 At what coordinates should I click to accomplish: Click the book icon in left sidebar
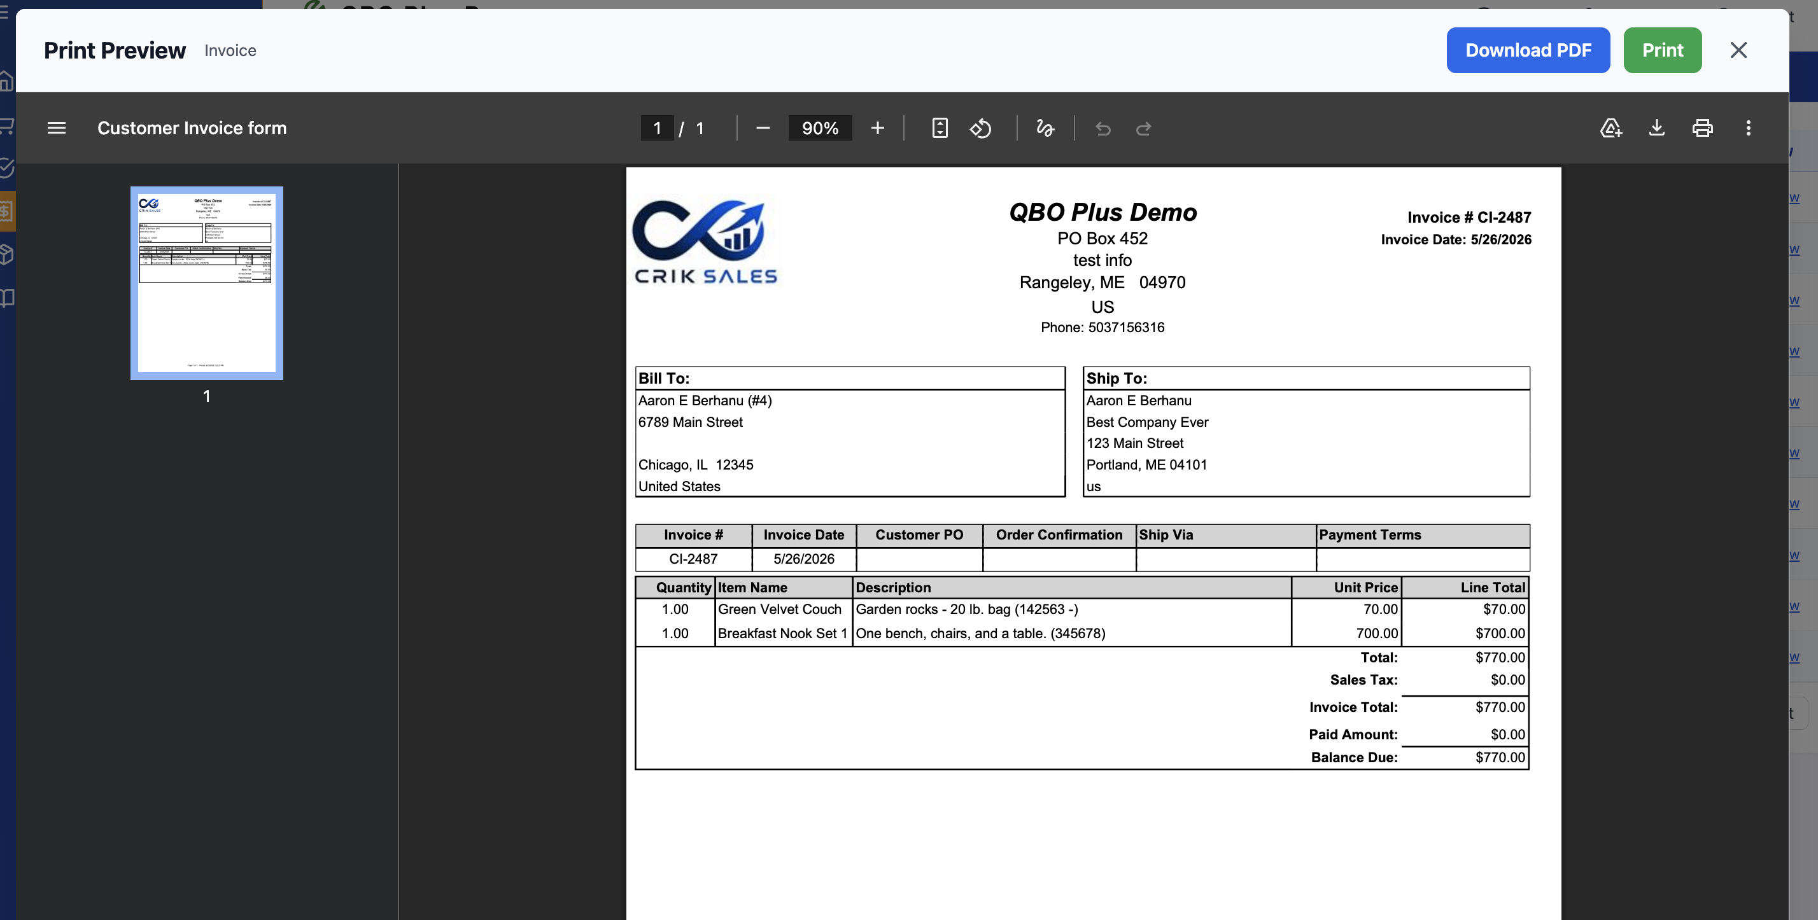[6, 298]
